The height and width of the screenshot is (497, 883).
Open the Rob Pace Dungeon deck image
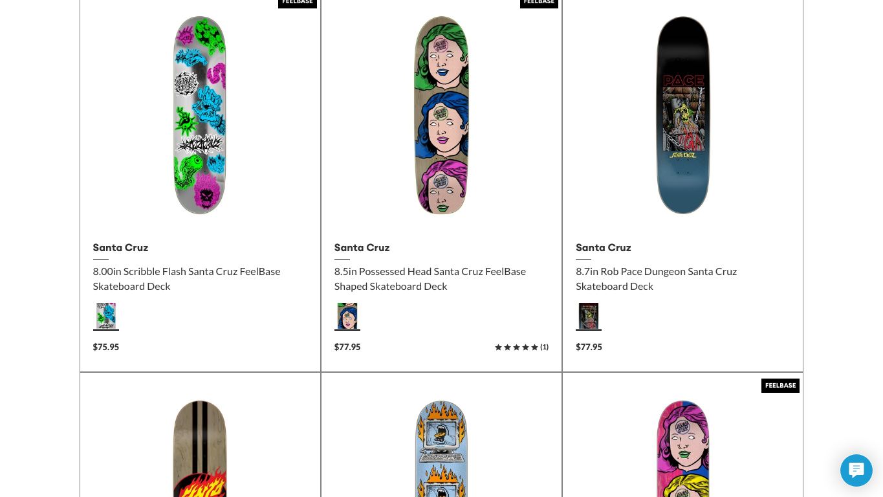coord(683,115)
